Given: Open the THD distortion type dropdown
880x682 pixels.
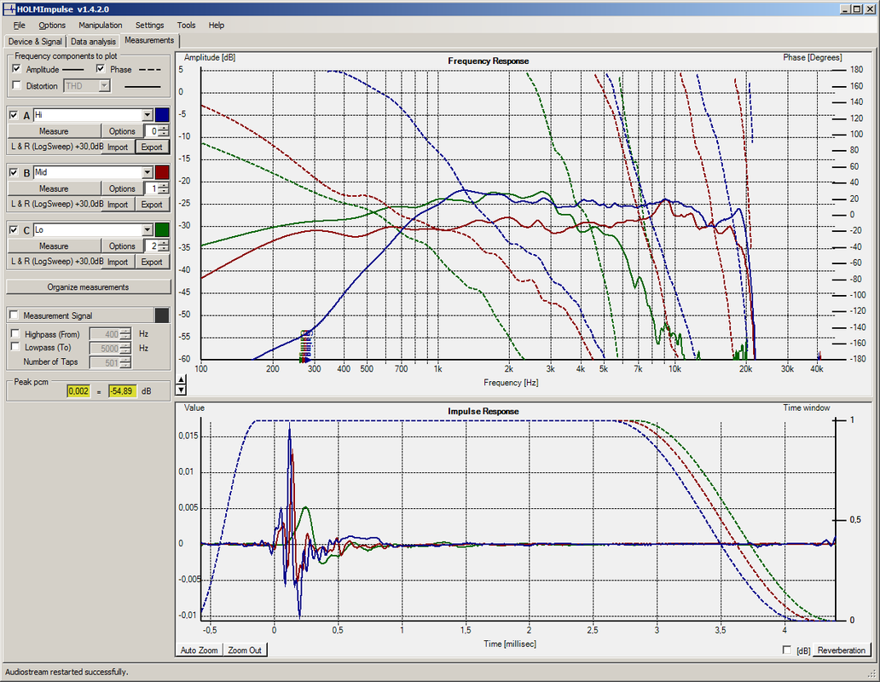Looking at the screenshot, I should pos(104,86).
